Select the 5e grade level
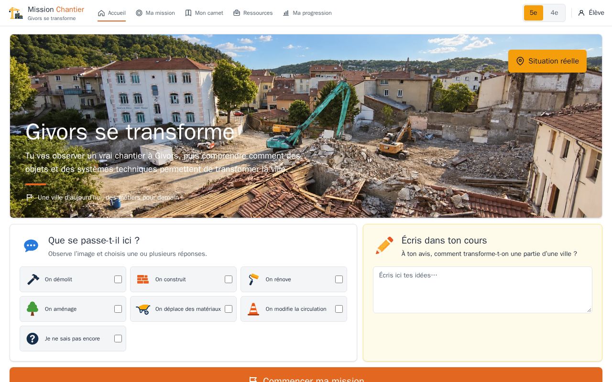 pyautogui.click(x=534, y=13)
